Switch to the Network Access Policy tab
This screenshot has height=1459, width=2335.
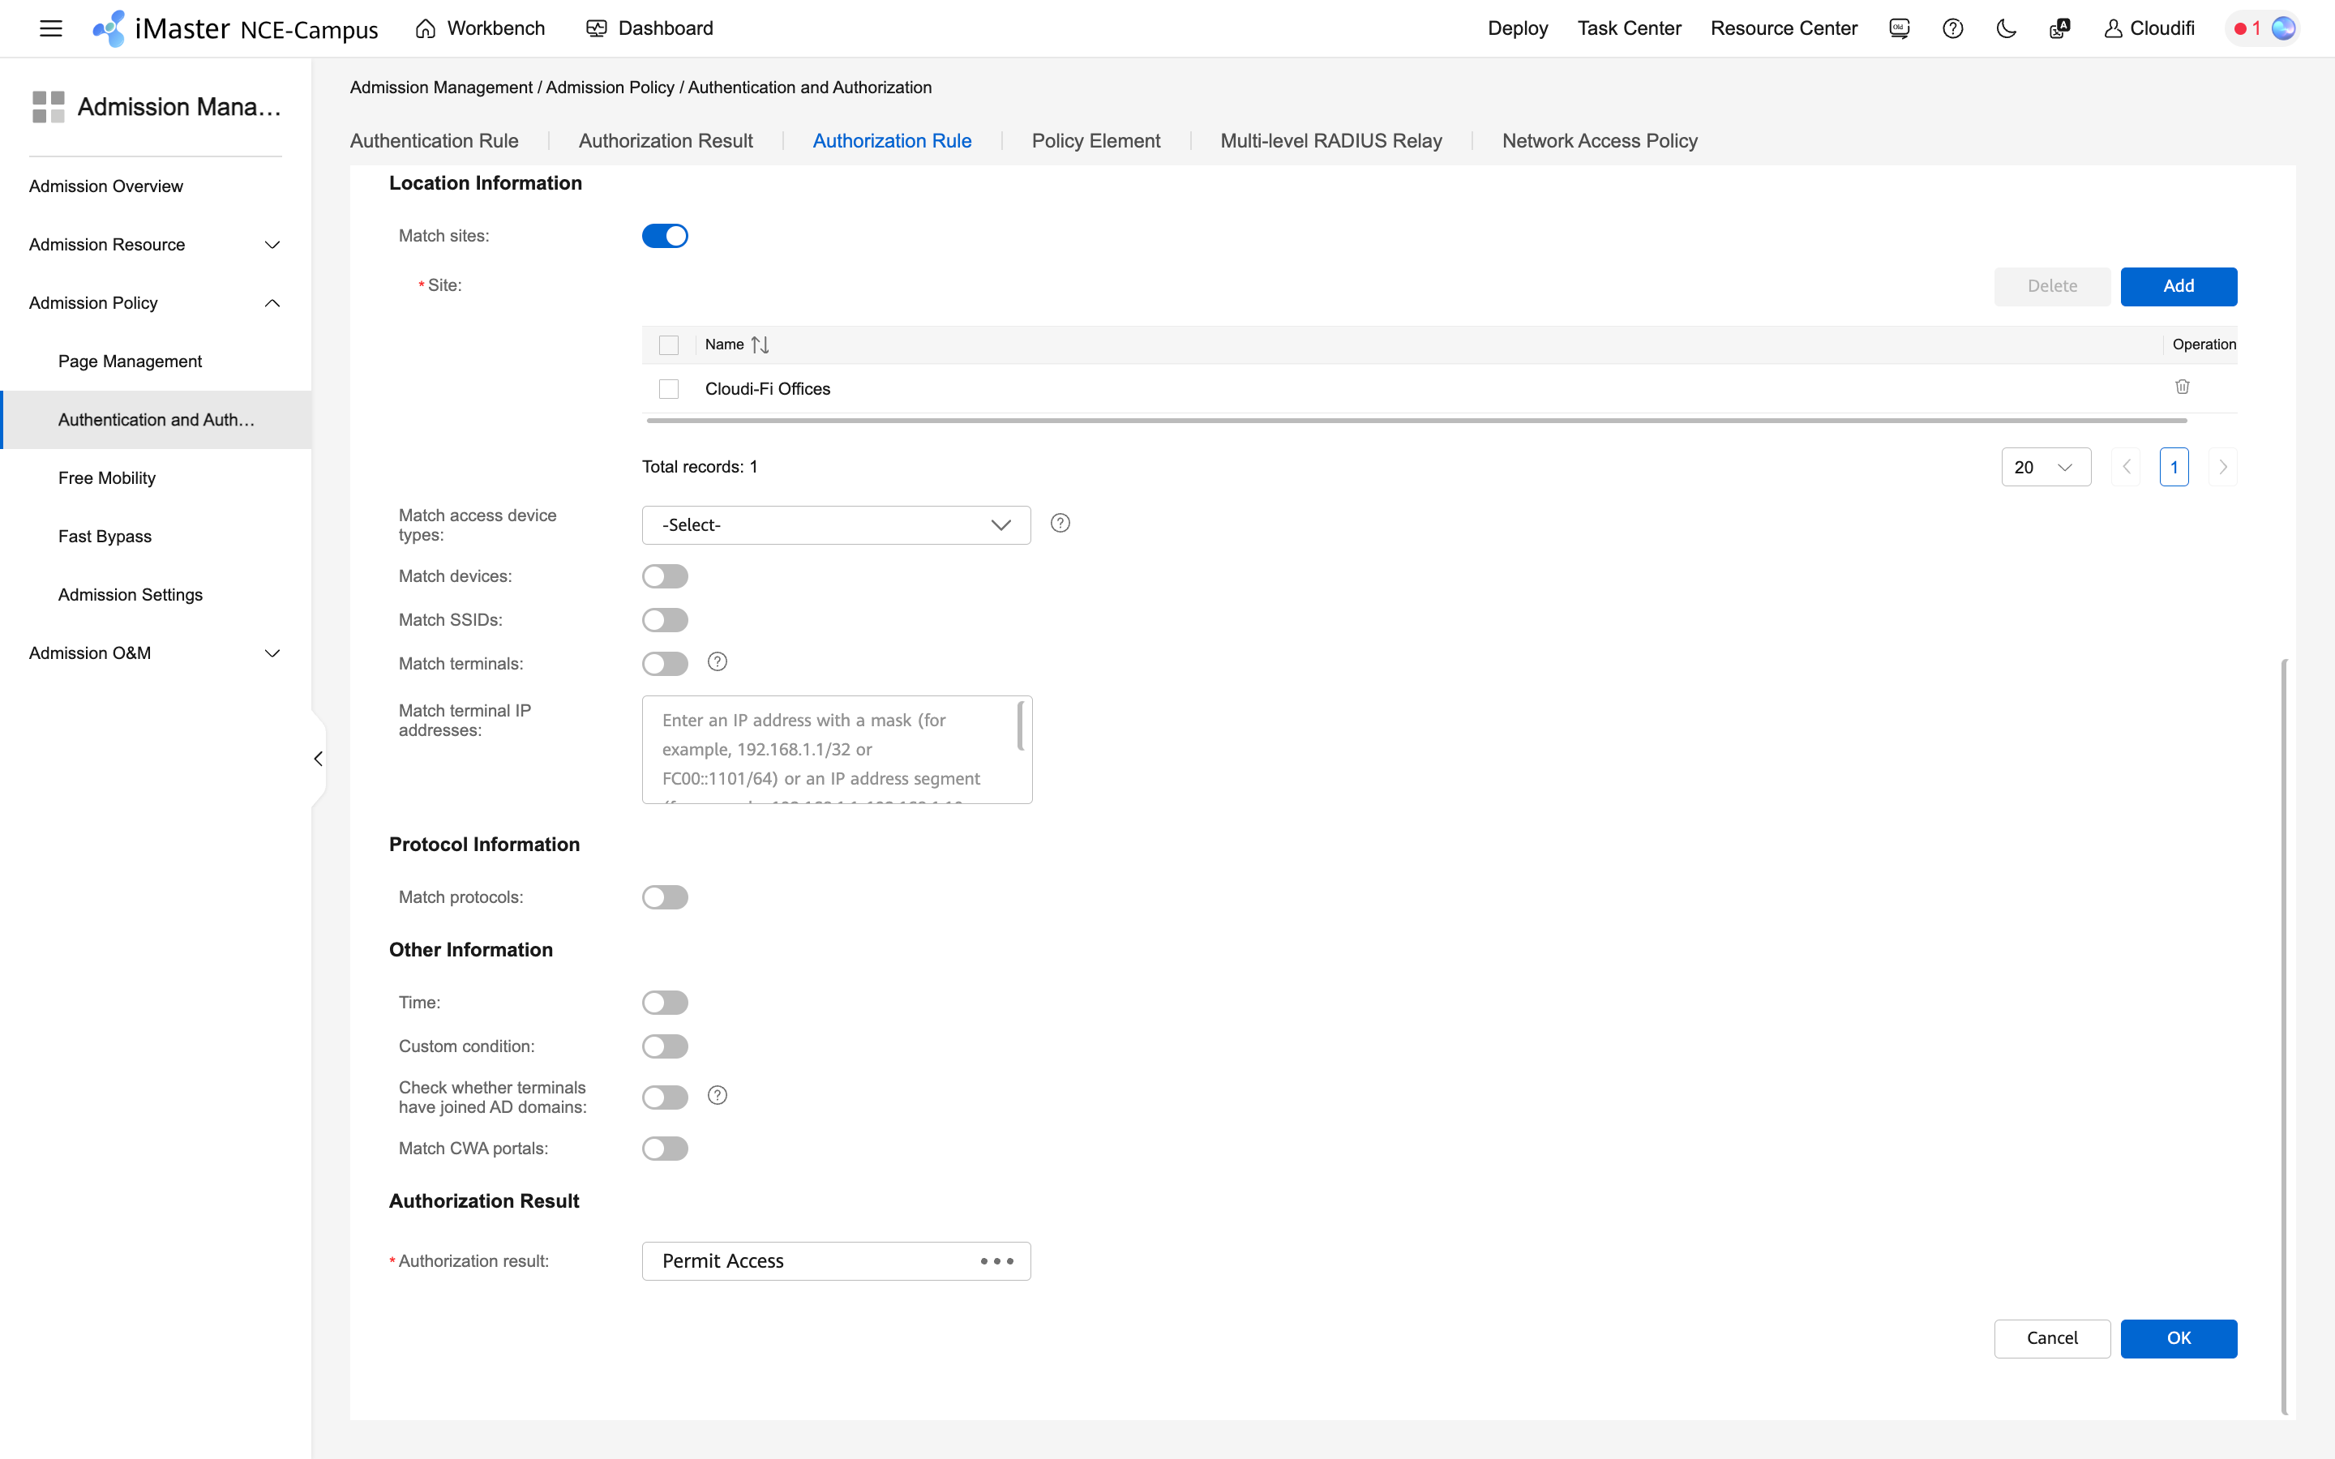point(1599,140)
